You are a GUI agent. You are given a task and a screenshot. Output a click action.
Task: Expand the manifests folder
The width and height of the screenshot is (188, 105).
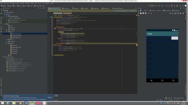tap(5, 12)
